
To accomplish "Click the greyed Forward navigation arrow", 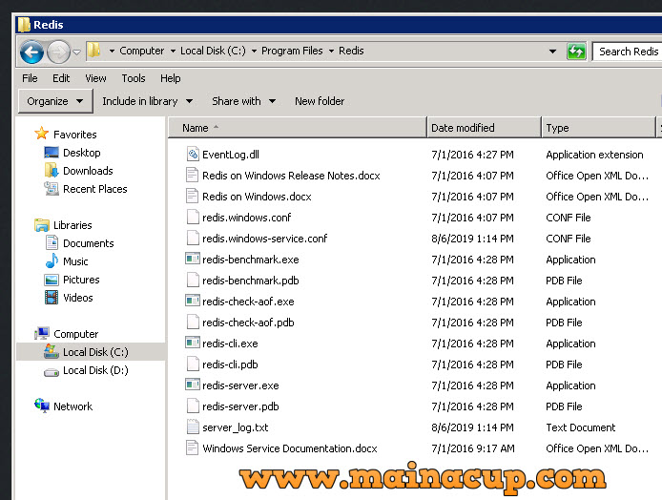I will pyautogui.click(x=58, y=52).
